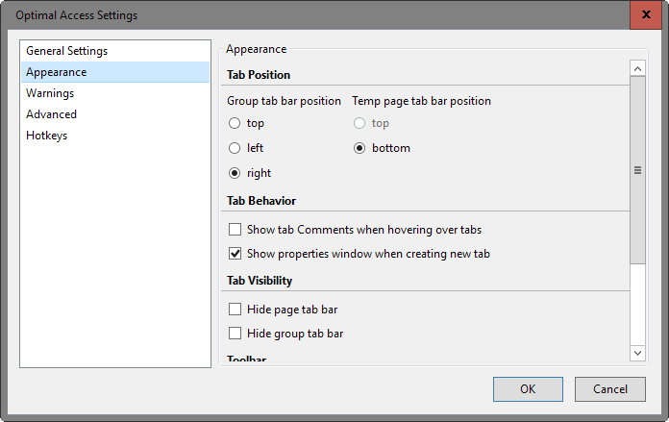
Task: Check the Hide page tab bar option
Action: (x=235, y=310)
